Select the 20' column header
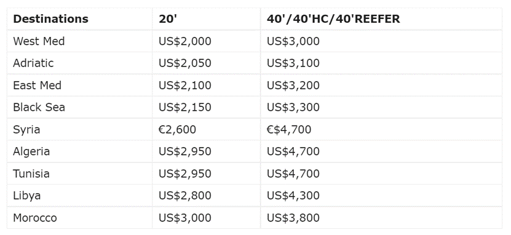The width and height of the screenshot is (511, 235). (206, 19)
